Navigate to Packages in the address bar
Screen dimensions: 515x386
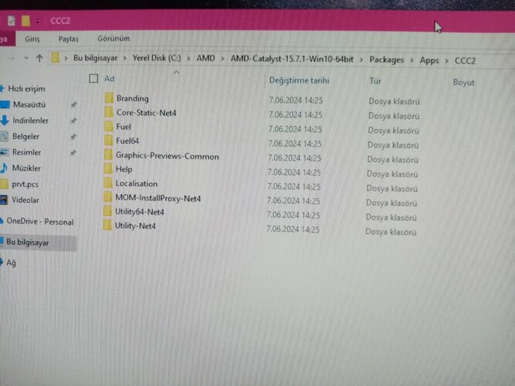(x=386, y=59)
